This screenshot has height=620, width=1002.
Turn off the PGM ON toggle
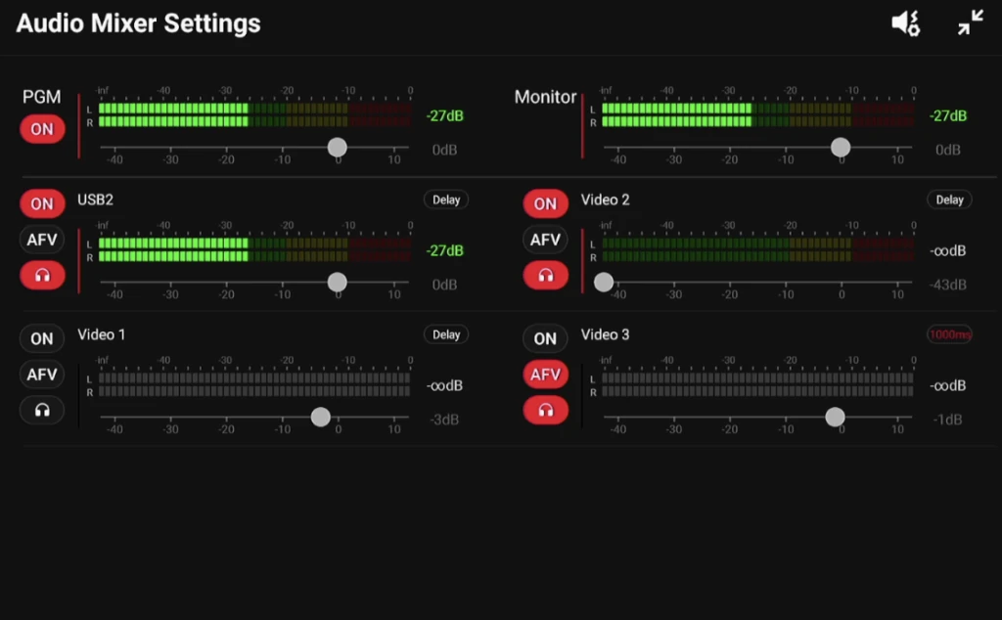(x=42, y=129)
